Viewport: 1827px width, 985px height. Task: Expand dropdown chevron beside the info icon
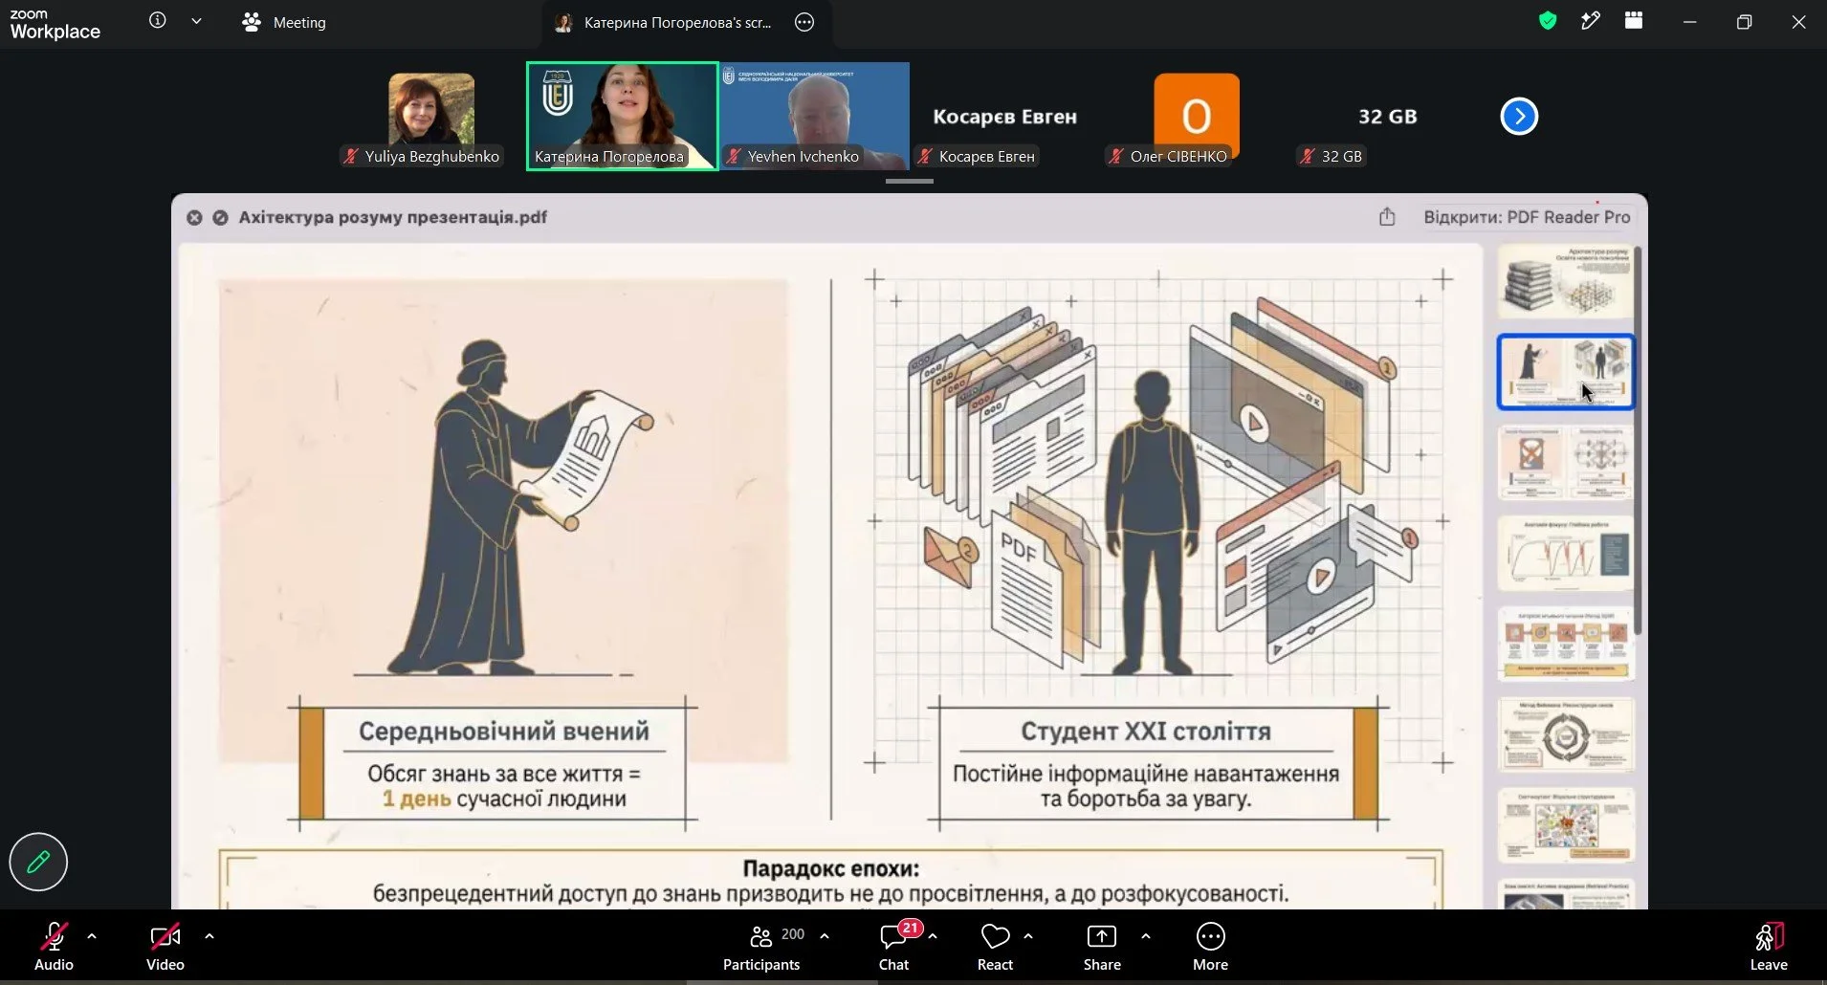click(196, 21)
